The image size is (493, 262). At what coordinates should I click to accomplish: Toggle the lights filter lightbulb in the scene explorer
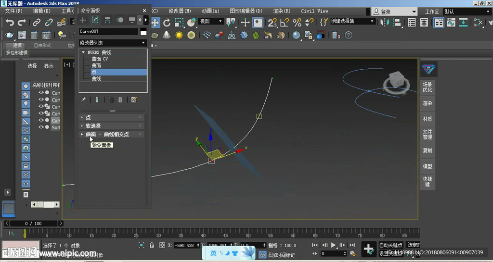tap(26, 103)
